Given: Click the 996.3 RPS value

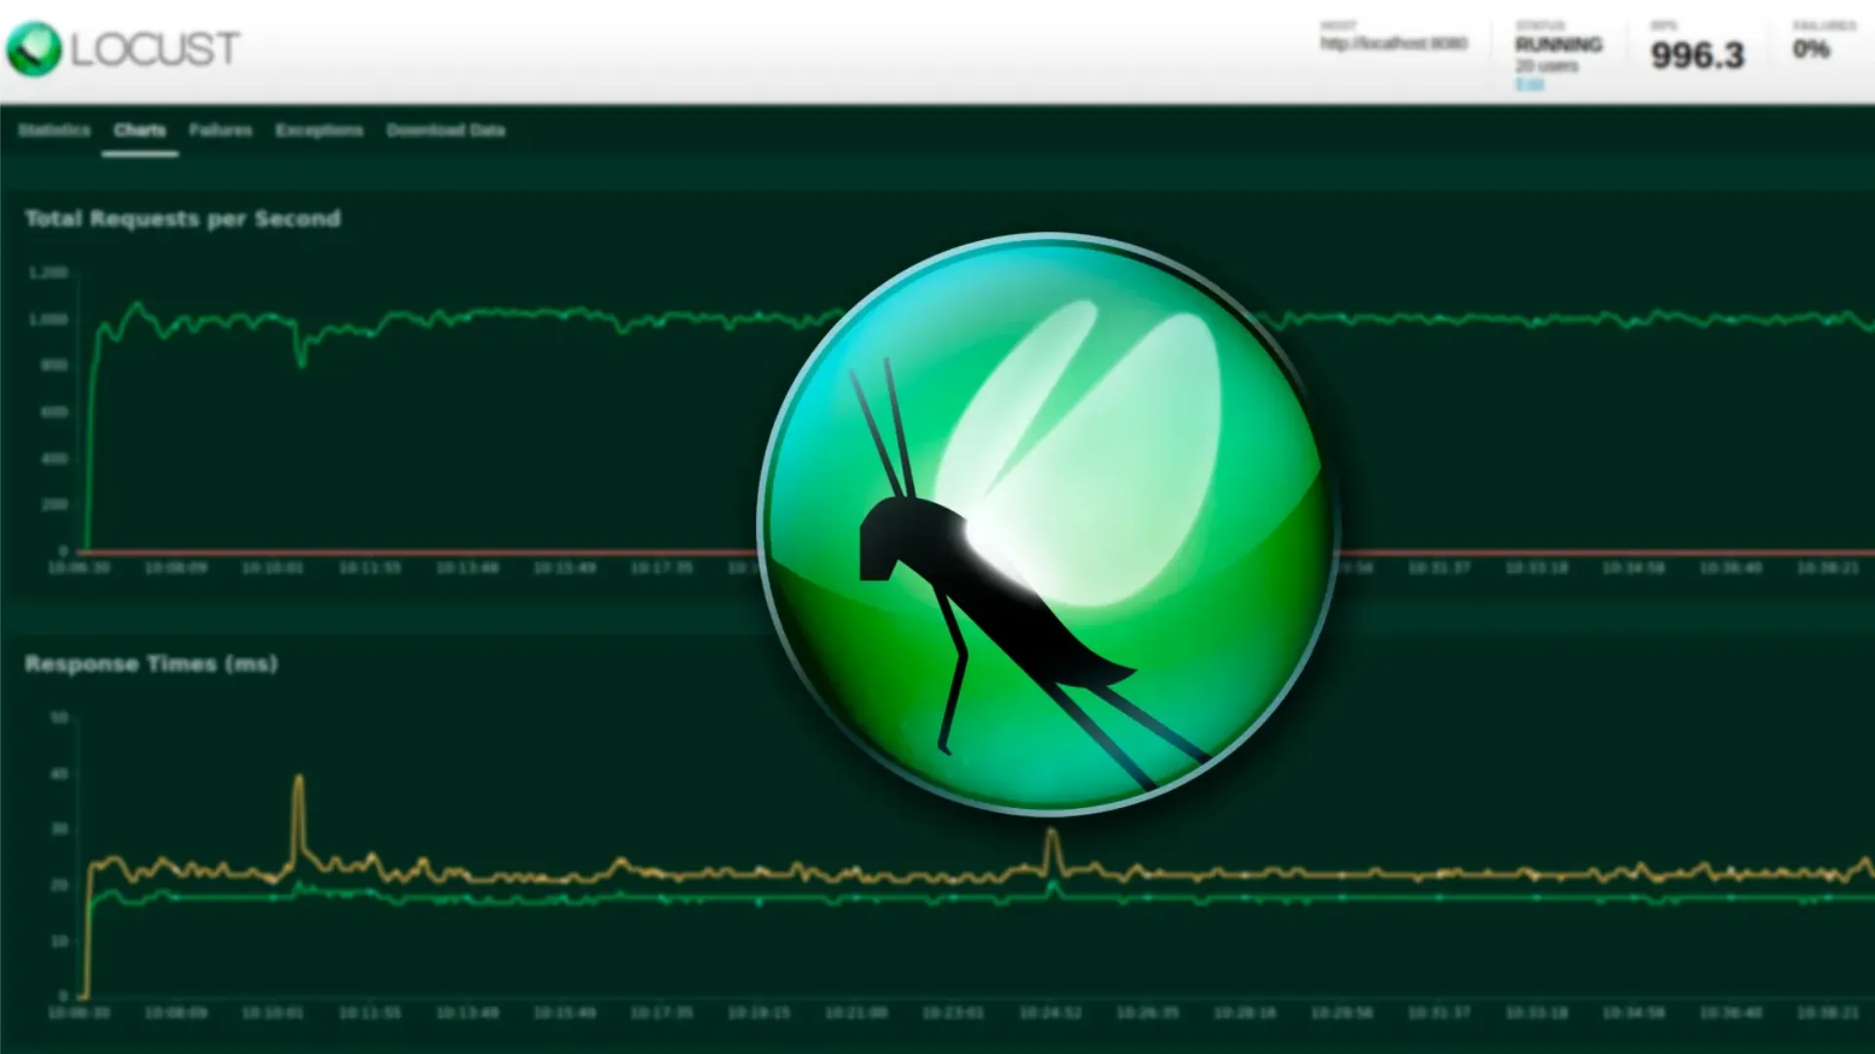Looking at the screenshot, I should click(1697, 55).
